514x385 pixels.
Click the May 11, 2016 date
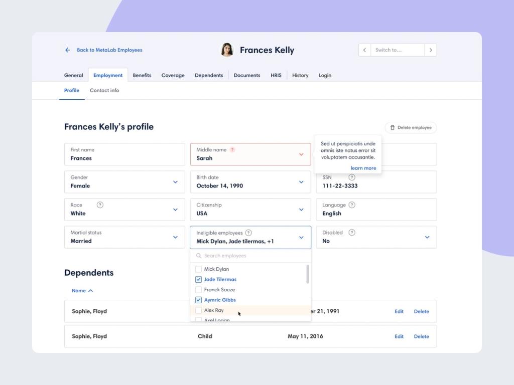point(305,336)
